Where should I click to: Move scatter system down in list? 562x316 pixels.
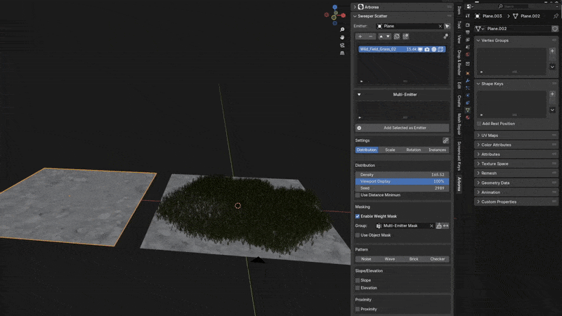click(388, 37)
